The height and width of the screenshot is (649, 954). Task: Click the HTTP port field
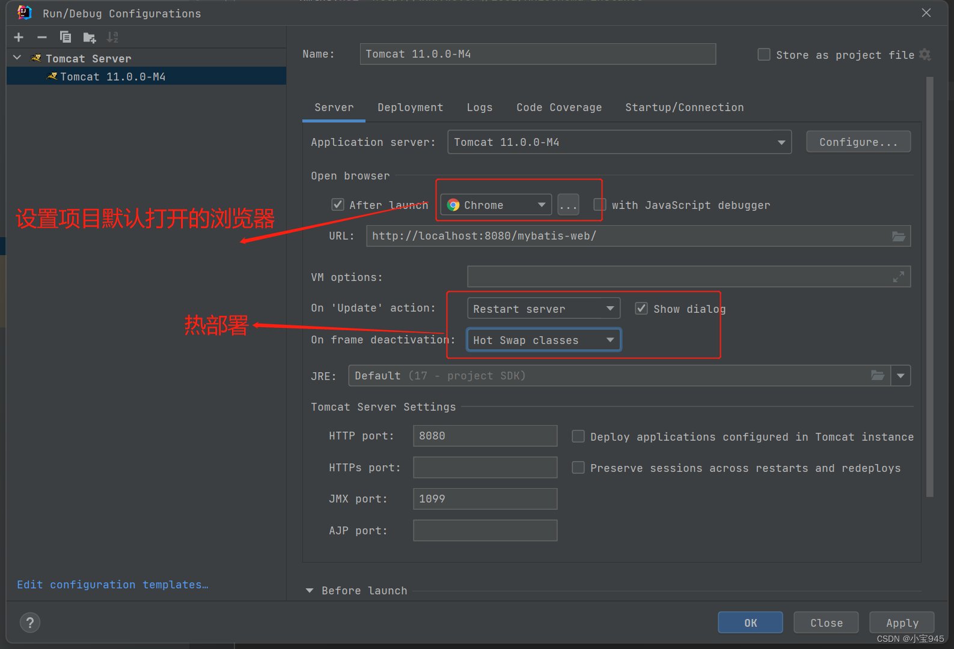[x=485, y=436]
